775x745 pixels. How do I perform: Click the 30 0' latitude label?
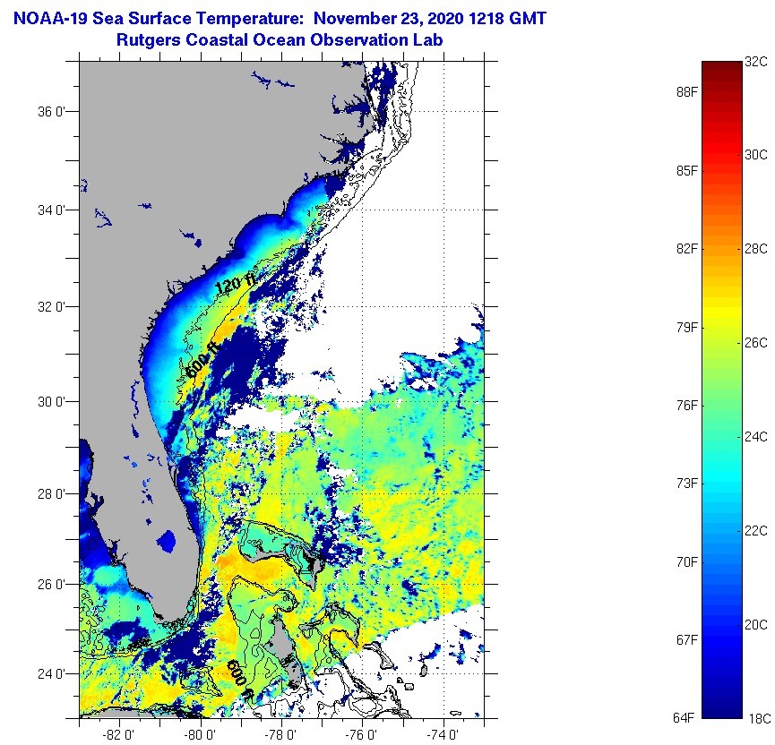pyautogui.click(x=51, y=402)
